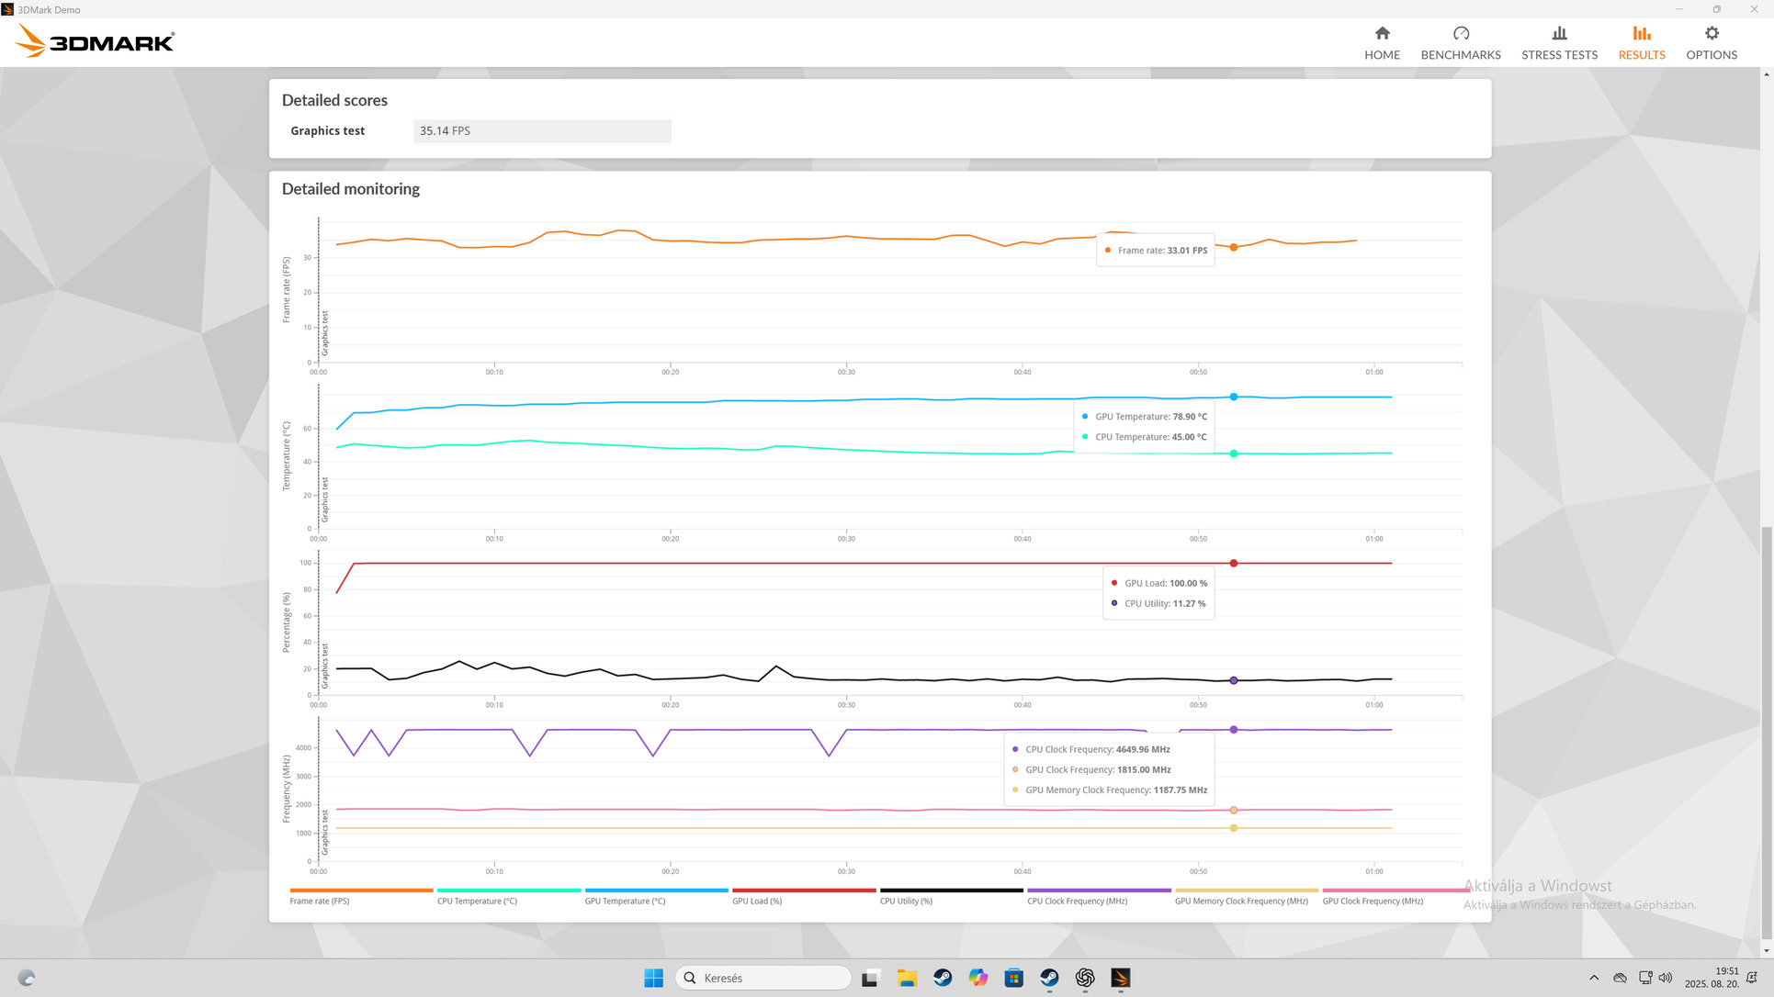Click the Windows Start button
1774x997 pixels.
pyautogui.click(x=653, y=978)
